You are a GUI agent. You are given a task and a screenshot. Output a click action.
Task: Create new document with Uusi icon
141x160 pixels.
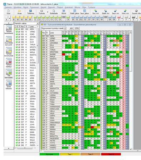tap(8, 12)
